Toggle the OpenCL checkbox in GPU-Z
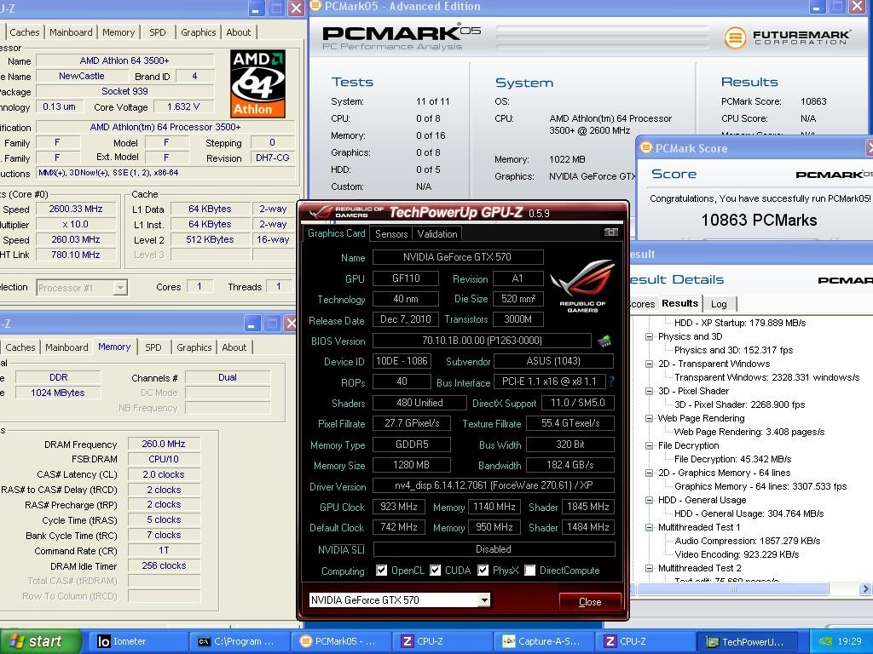Image resolution: width=873 pixels, height=654 pixels. coord(381,570)
